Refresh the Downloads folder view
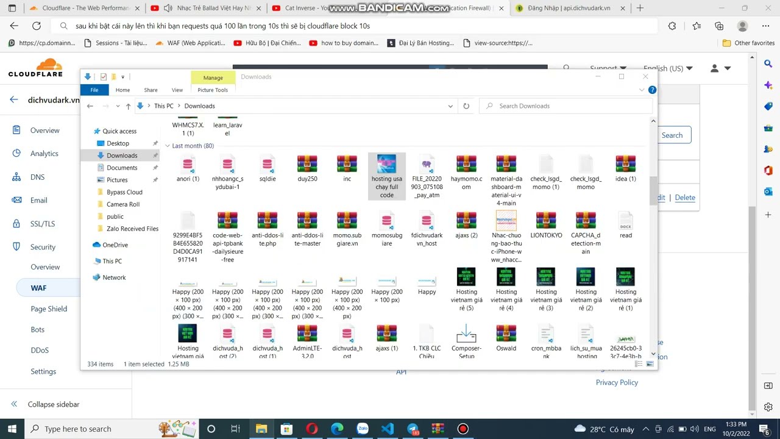780x439 pixels. [466, 106]
